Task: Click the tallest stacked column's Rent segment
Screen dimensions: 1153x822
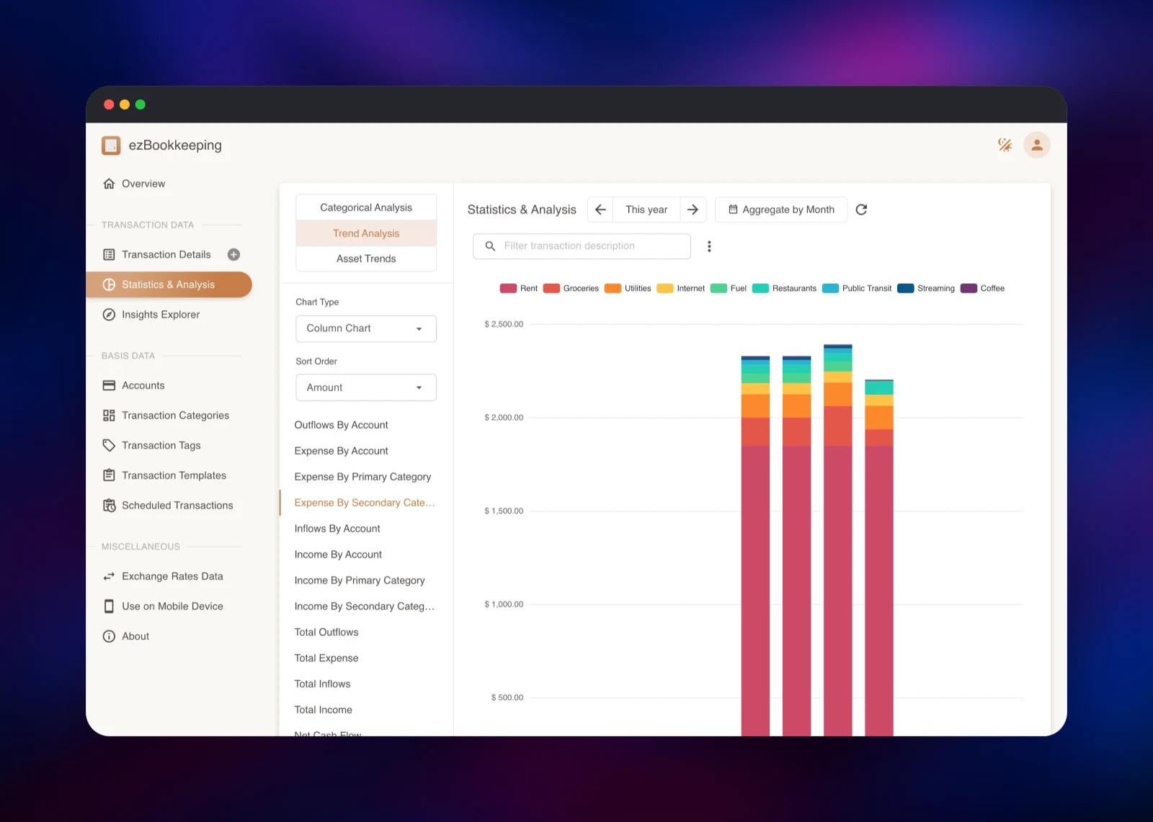Action: [838, 591]
